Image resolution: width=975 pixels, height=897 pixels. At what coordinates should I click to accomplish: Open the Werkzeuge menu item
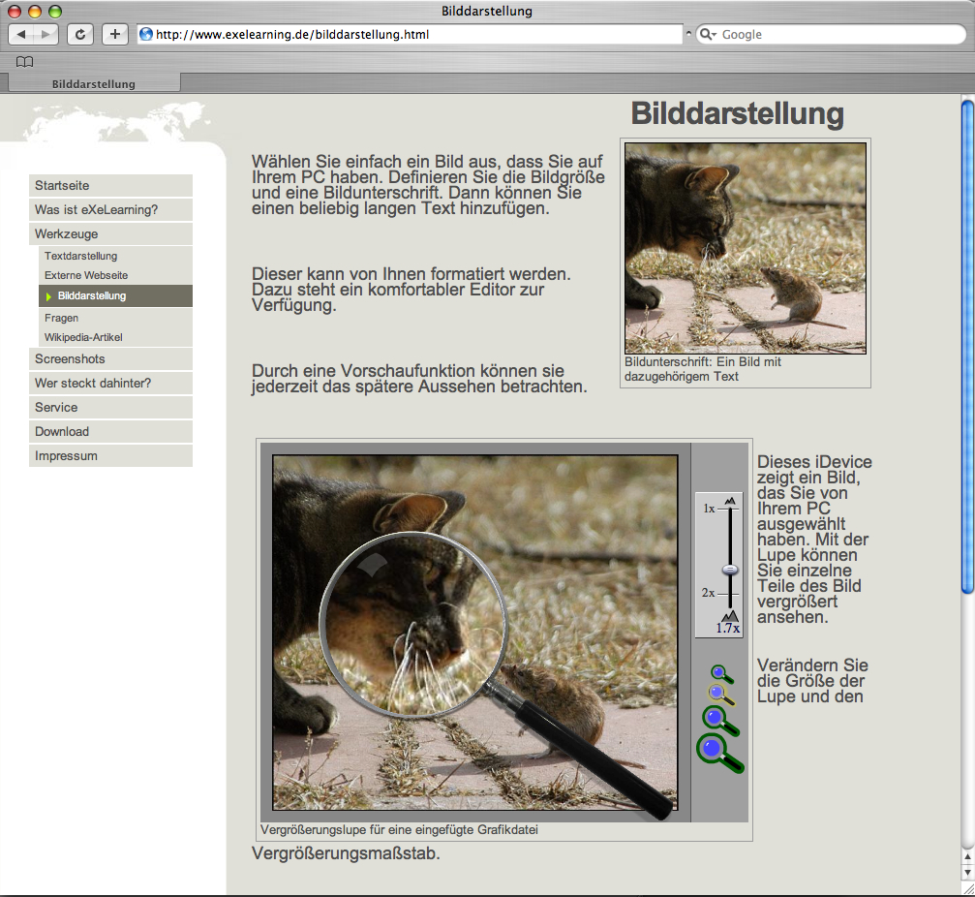[x=110, y=233]
